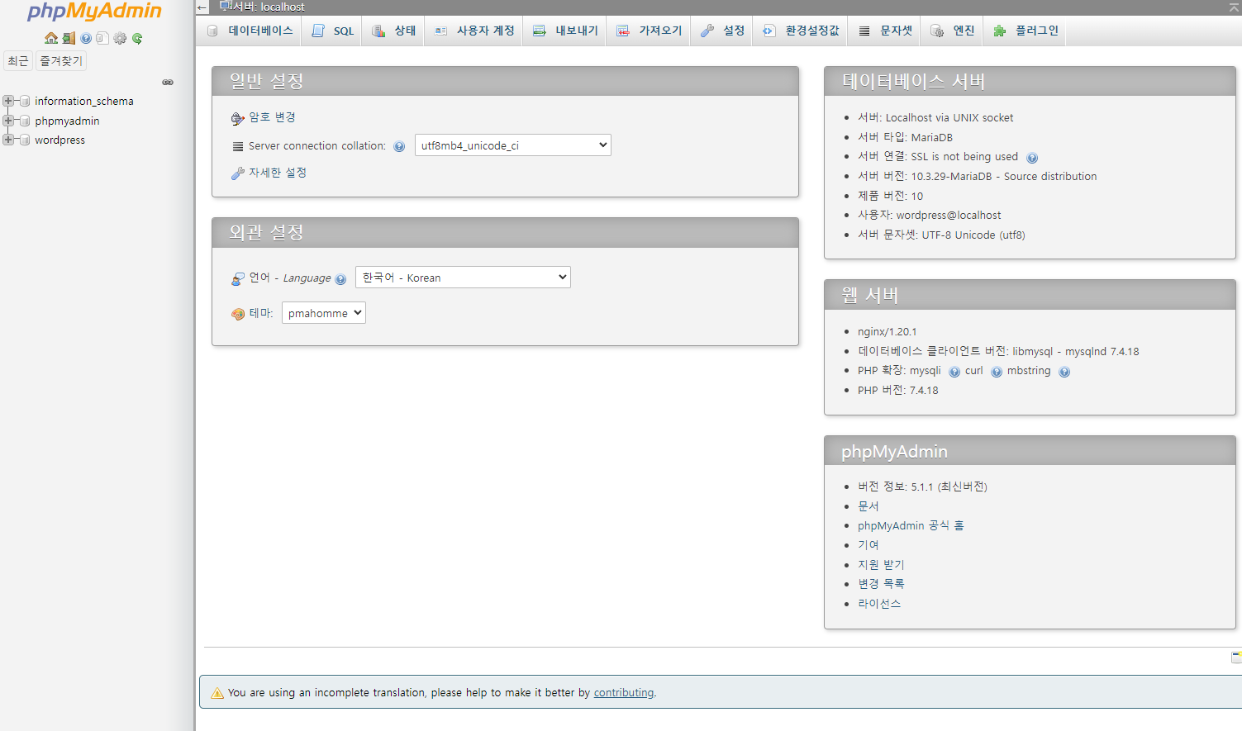Click help icon beside 언어 - Language
Viewport: 1242px width, 731px height.
pos(340,279)
